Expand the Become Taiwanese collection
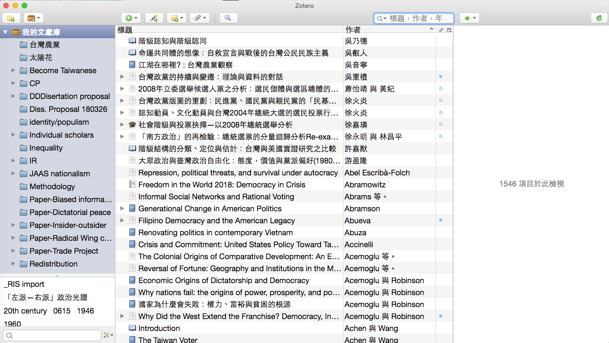 pos(13,70)
